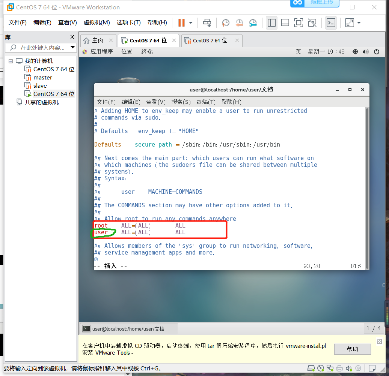The height and width of the screenshot is (376, 389).
Task: Show the console view icon
Action: 331,23
